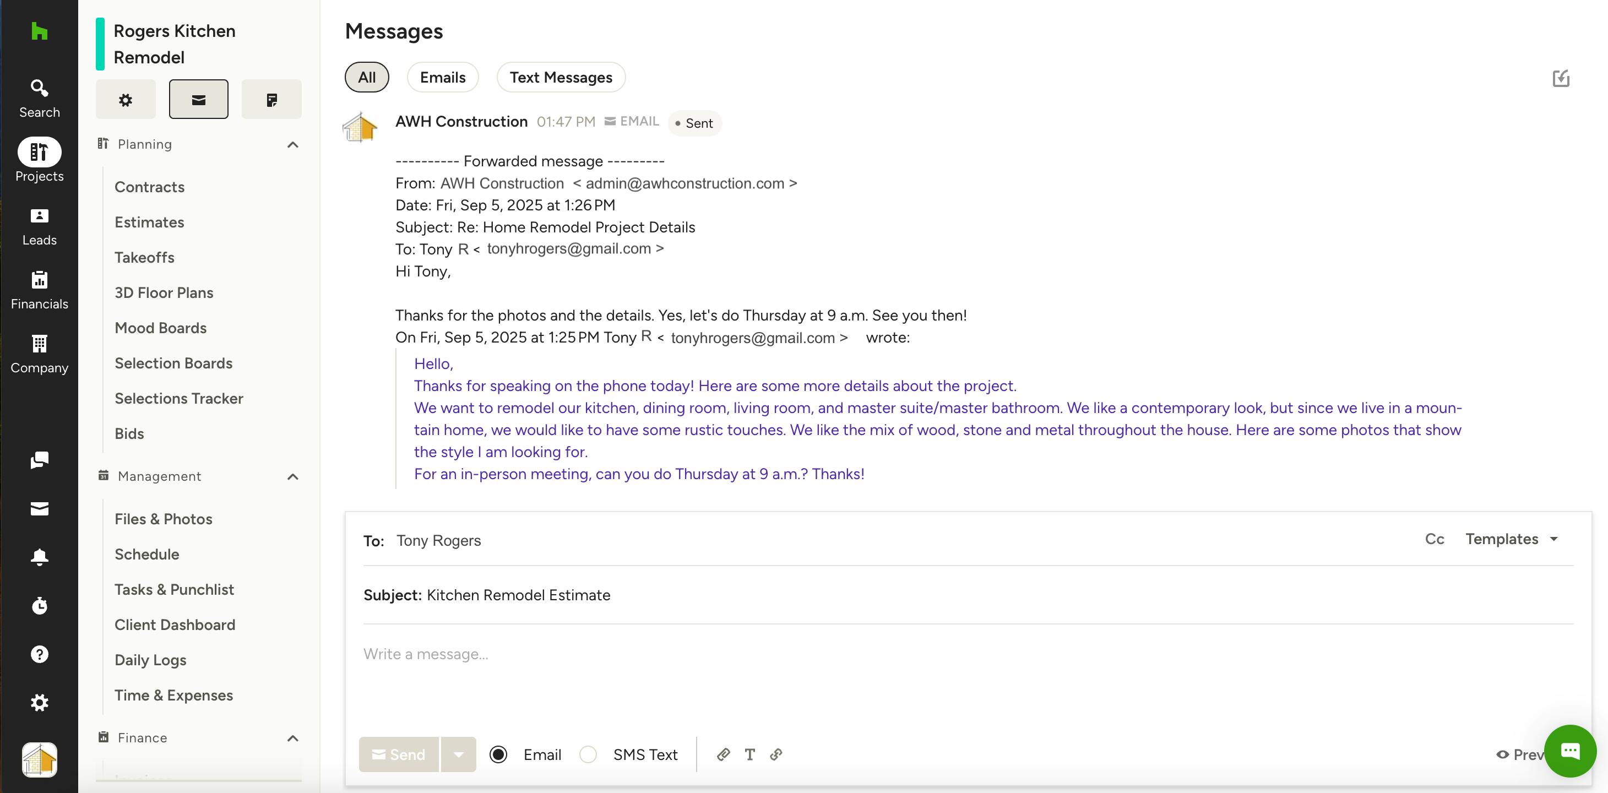The image size is (1608, 793).
Task: Select the Email radio button
Action: point(498,754)
